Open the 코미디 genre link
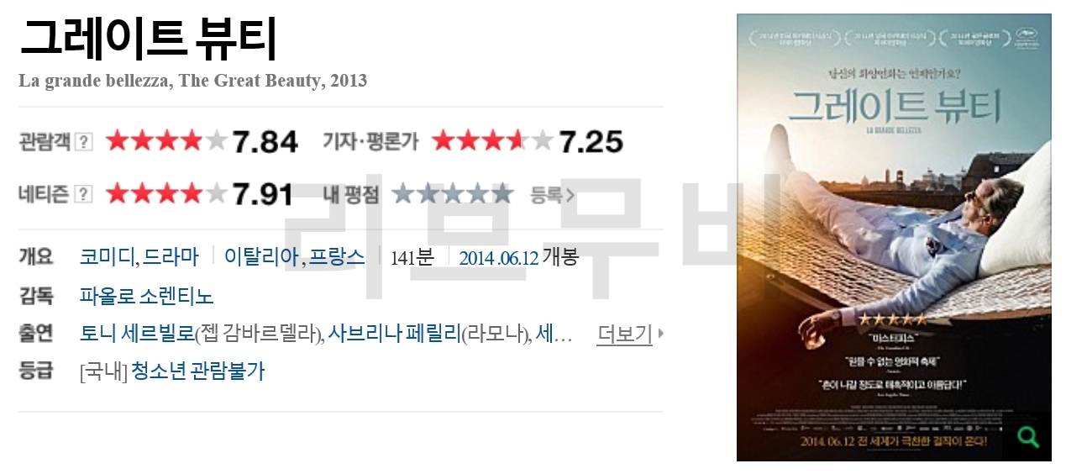Image resolution: width=1066 pixels, height=474 pixels. tap(108, 256)
